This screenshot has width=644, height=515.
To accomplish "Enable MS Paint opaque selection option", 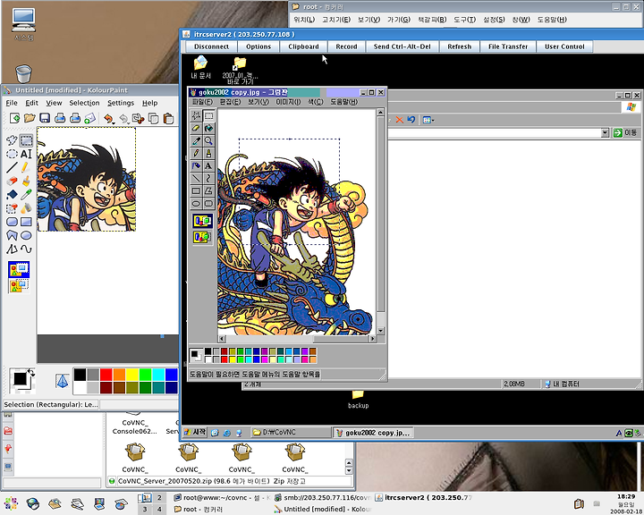I will click(202, 221).
